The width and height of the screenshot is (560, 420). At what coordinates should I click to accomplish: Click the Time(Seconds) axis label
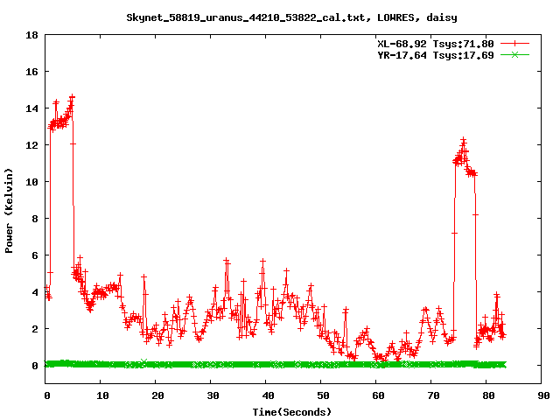pyautogui.click(x=292, y=412)
